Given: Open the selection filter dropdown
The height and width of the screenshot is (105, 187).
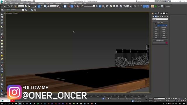Looking at the screenshot, I should click(x=21, y=6).
